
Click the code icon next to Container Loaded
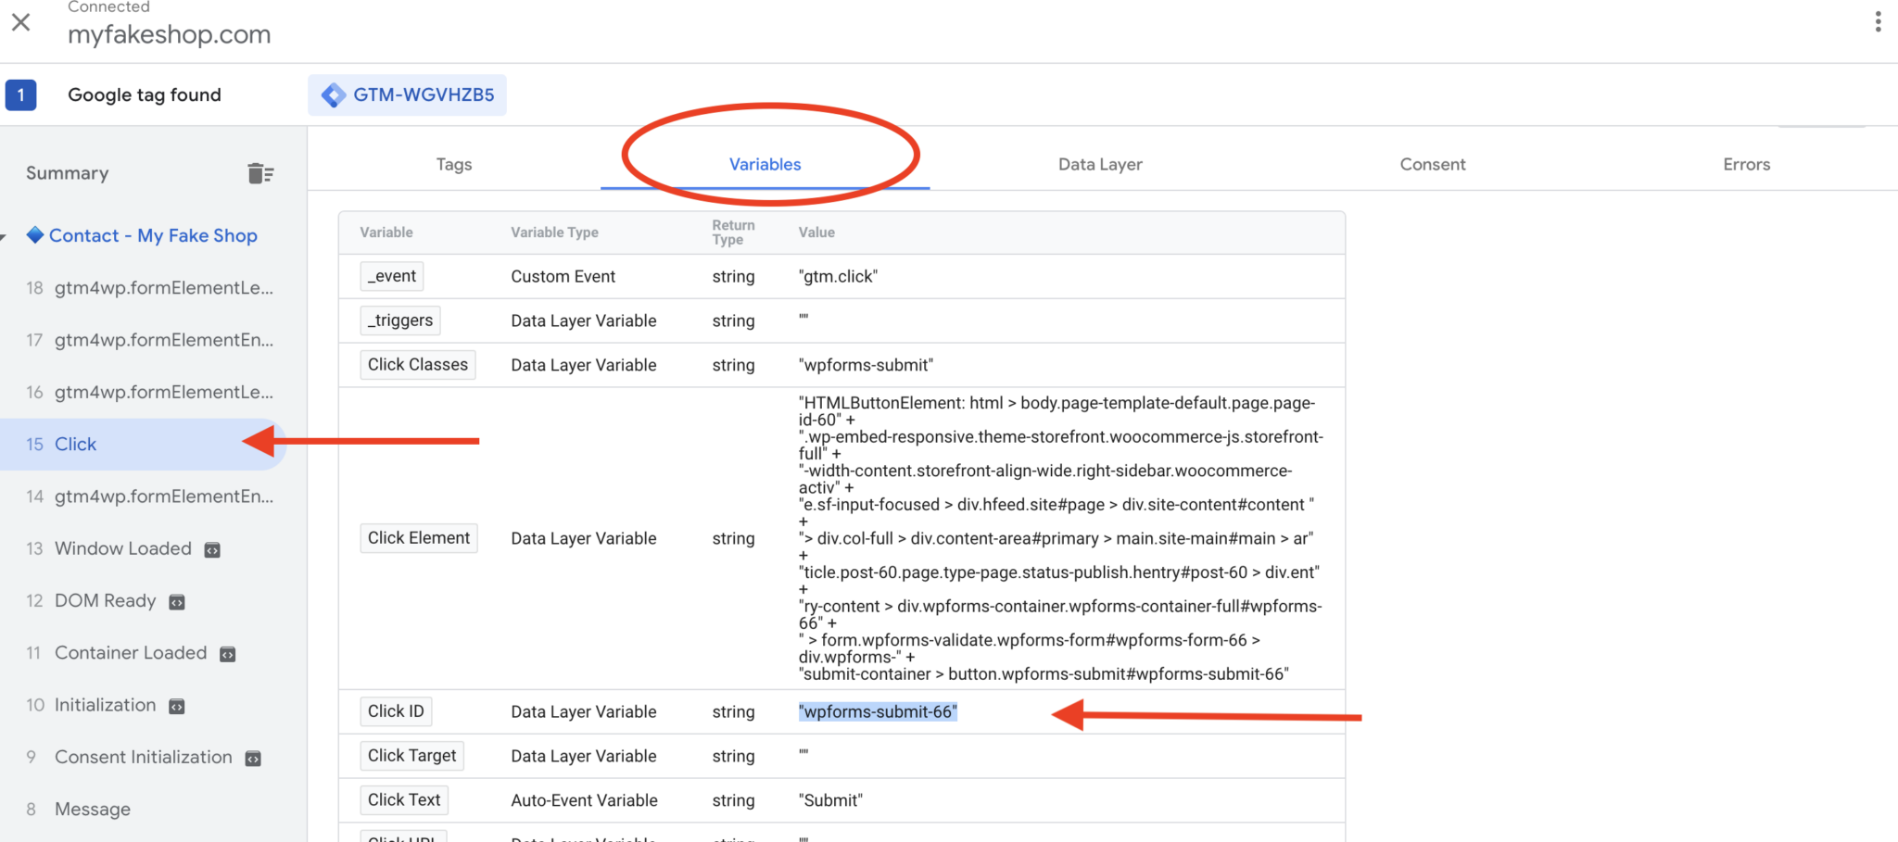coord(227,653)
